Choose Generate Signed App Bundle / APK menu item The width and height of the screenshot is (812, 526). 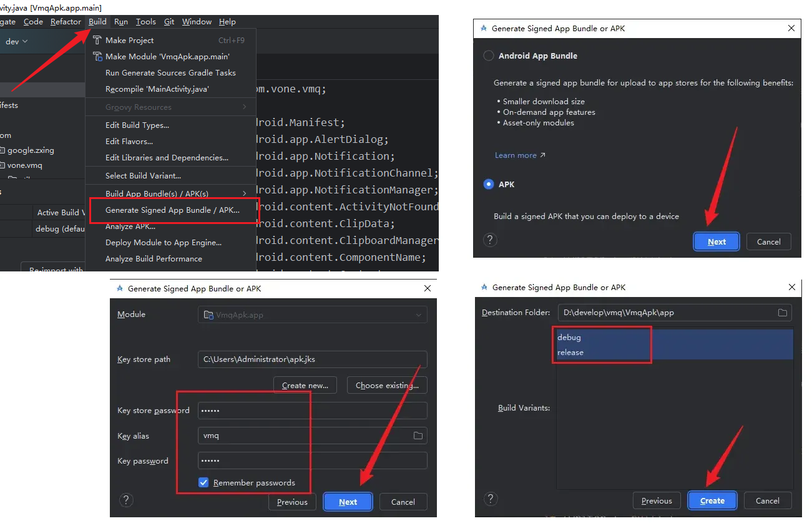tap(172, 210)
